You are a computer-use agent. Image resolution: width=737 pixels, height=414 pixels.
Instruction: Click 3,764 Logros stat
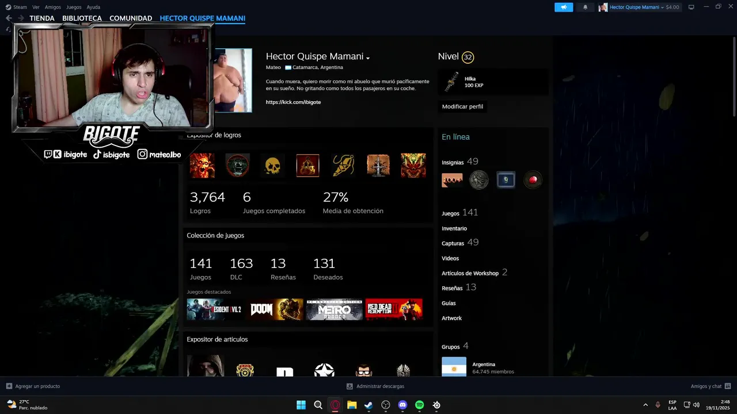pos(207,202)
